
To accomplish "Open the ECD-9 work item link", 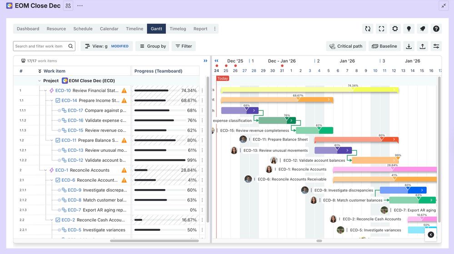I will coord(75,190).
